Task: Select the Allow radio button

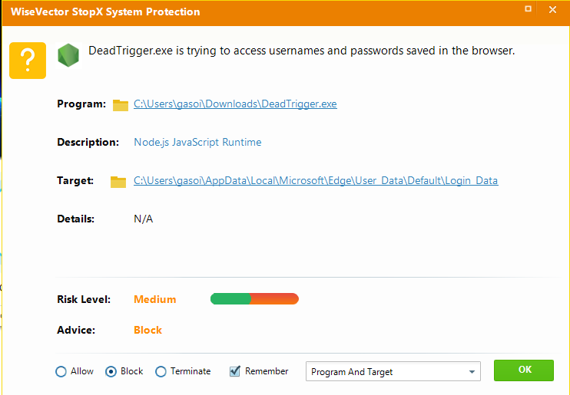Action: [61, 372]
